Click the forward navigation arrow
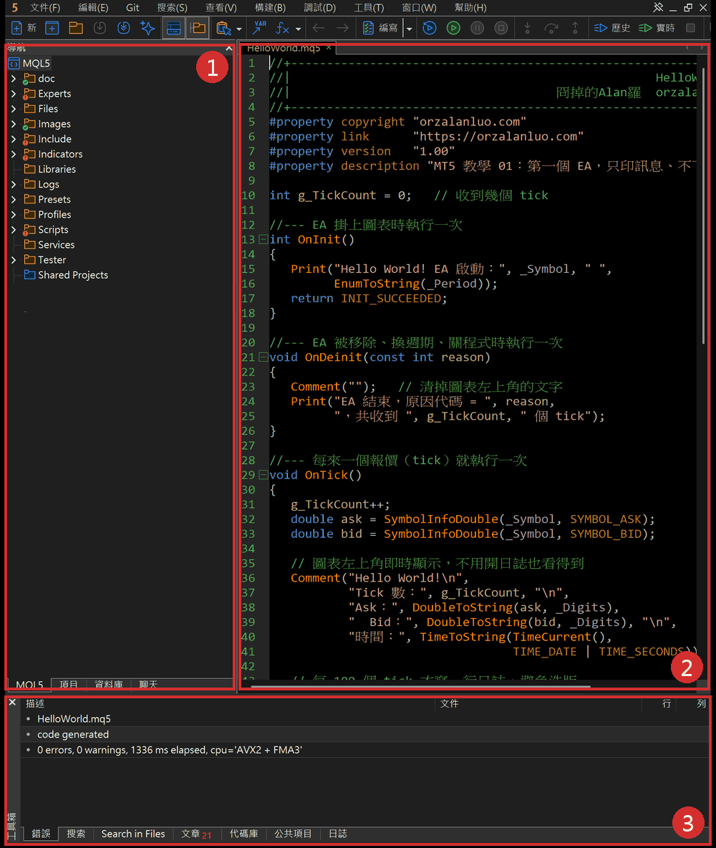Screen dimensions: 716x848 (x=342, y=28)
